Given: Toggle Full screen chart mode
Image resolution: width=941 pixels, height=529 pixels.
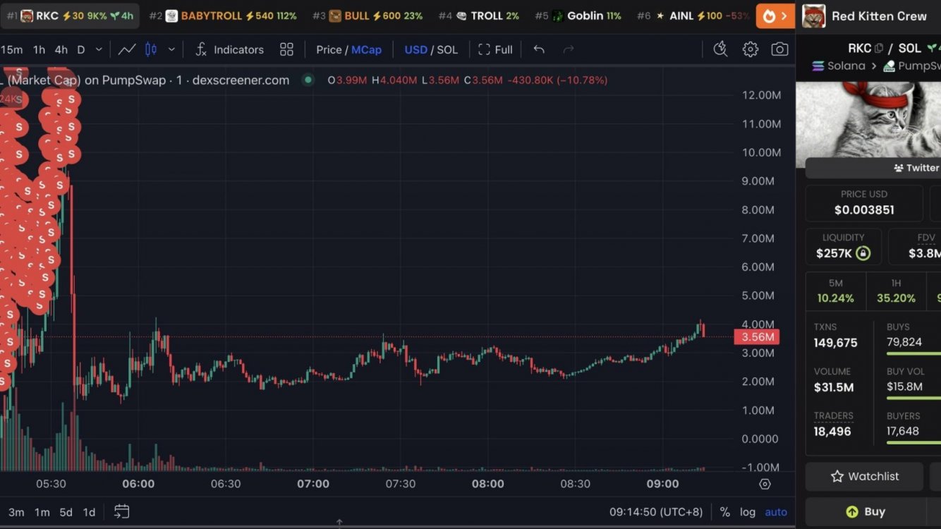Looking at the screenshot, I should tap(495, 49).
